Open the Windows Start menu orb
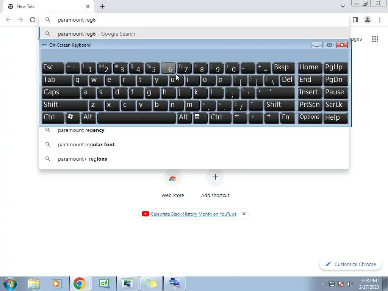 [10, 283]
